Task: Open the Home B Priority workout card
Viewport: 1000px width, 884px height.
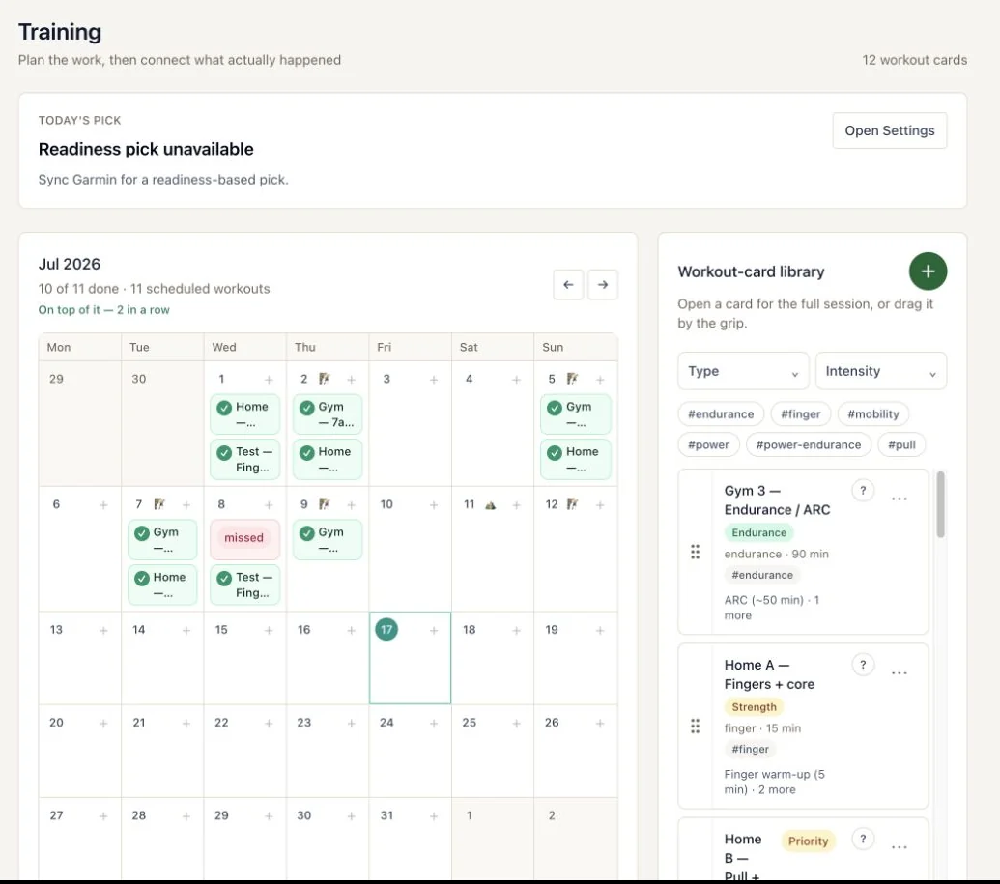Action: click(803, 850)
